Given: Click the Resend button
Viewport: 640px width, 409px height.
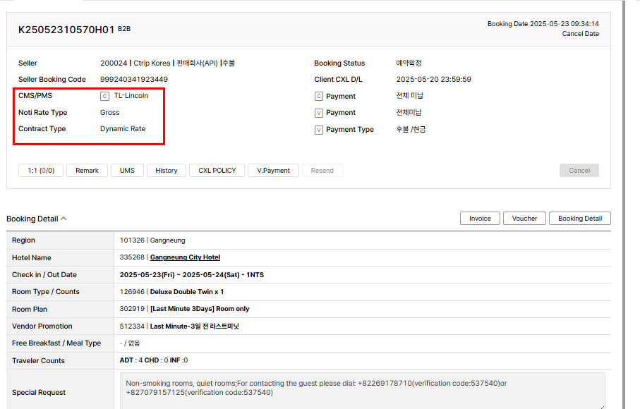Looking at the screenshot, I should coord(322,171).
